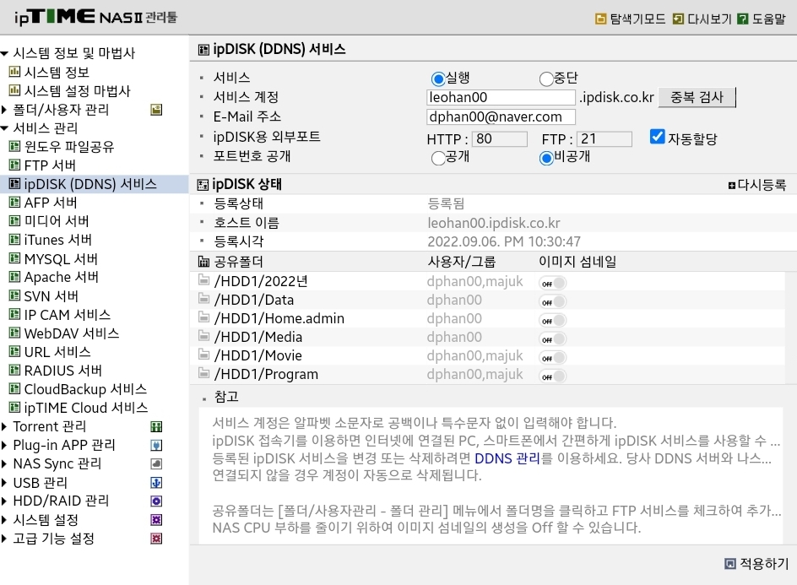Expand the 폴더/사용자 관리 section

click(x=4, y=110)
